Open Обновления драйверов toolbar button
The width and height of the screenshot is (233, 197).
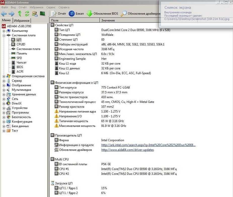tap(141, 14)
